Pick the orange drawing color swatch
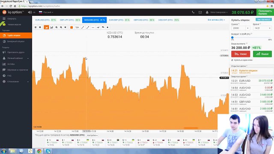This screenshot has height=154, width=274. tap(71, 27)
